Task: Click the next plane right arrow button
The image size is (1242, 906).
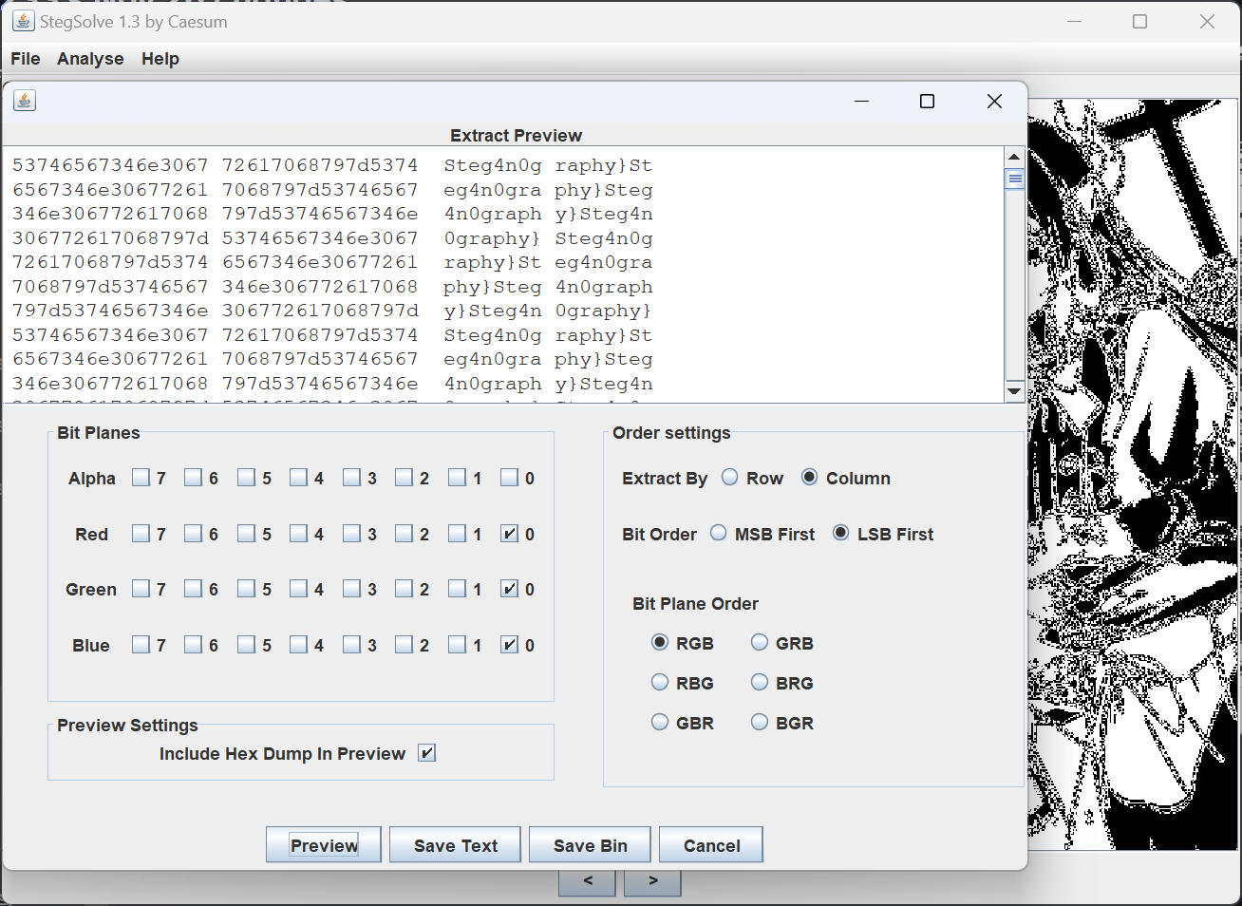Action: (x=652, y=881)
